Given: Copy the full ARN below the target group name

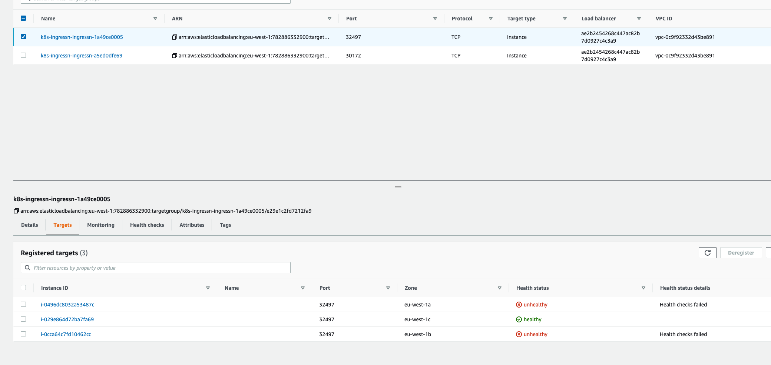Looking at the screenshot, I should [x=16, y=210].
